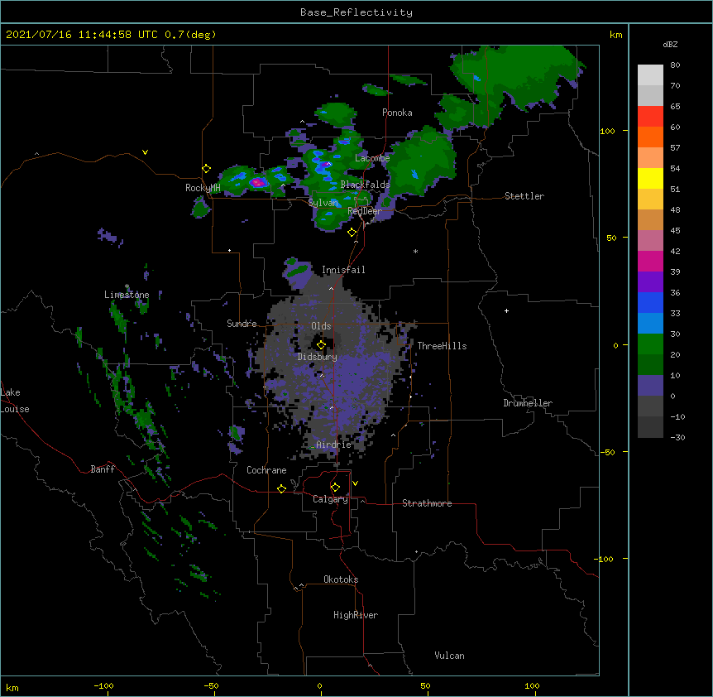
Task: Click the Calgary city label
Action: 331,499
